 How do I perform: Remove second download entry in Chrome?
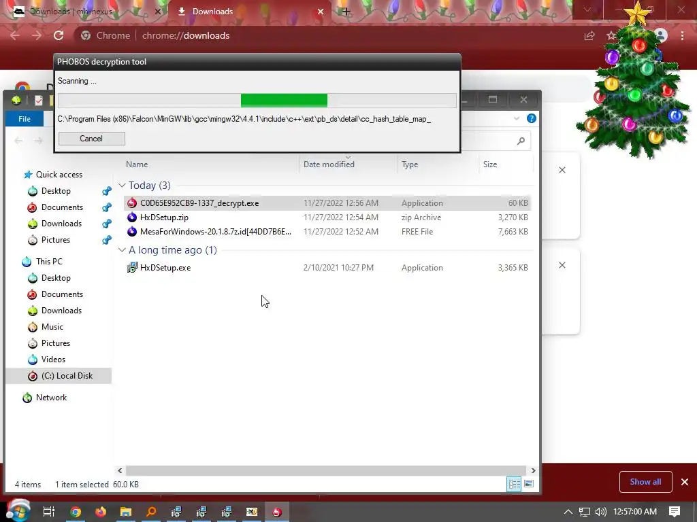tap(562, 265)
